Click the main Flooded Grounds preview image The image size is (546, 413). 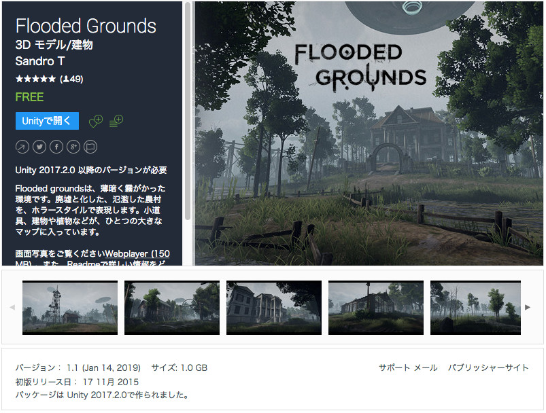pyautogui.click(x=369, y=134)
